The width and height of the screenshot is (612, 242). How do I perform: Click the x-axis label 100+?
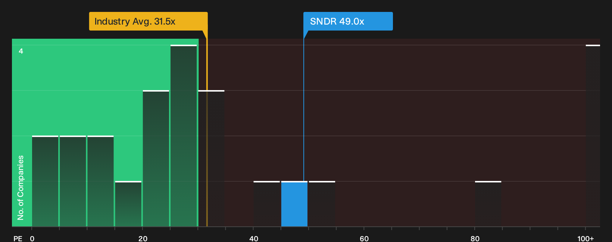click(x=586, y=238)
